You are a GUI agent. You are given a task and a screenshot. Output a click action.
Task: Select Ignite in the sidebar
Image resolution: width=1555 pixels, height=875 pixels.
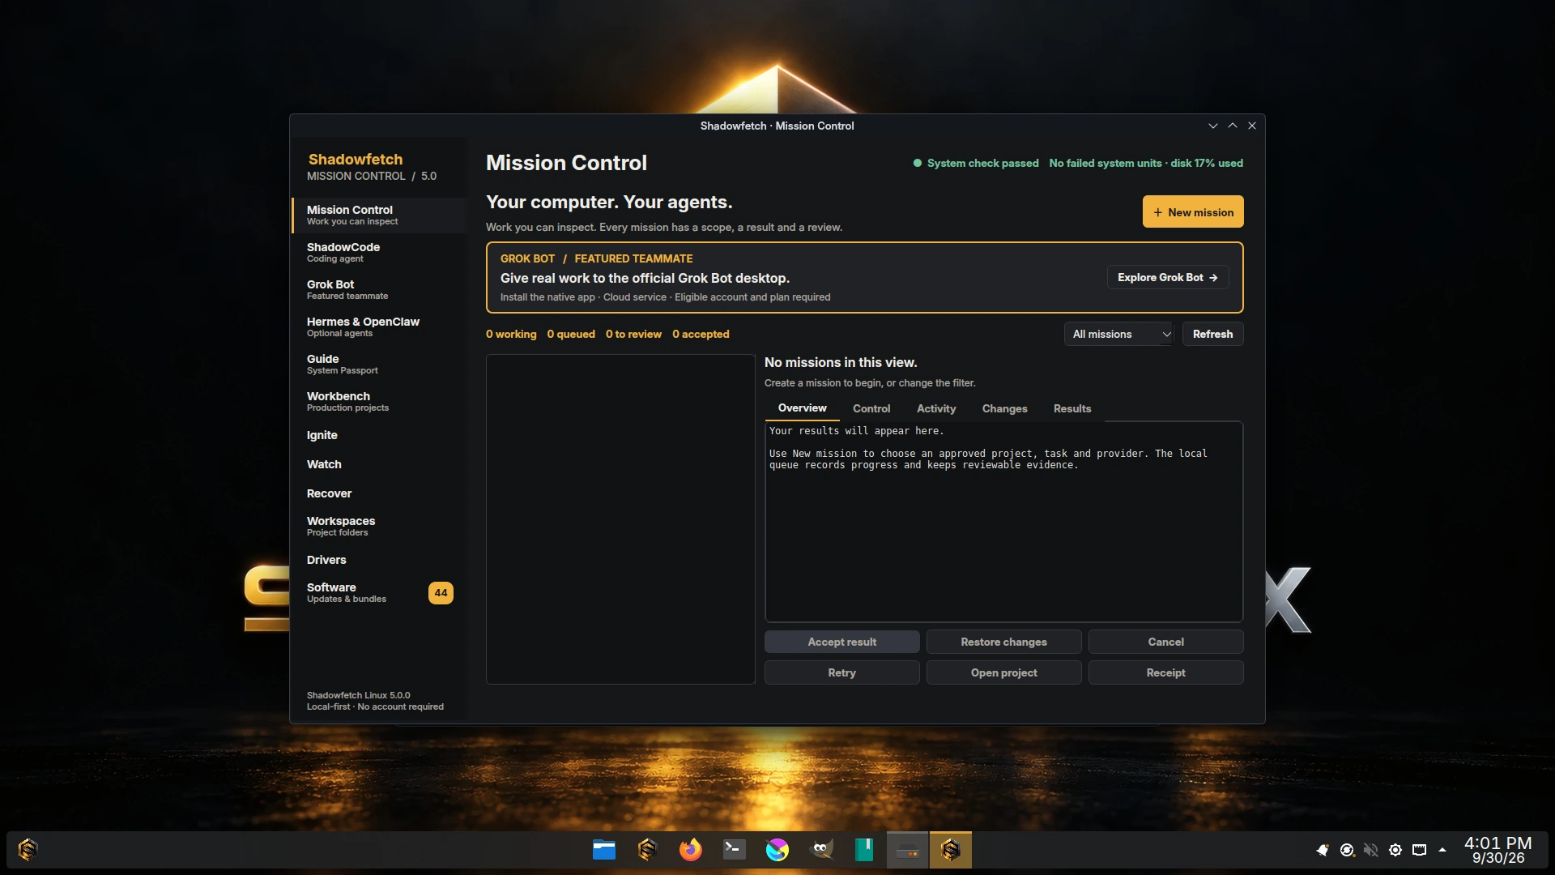(x=379, y=435)
